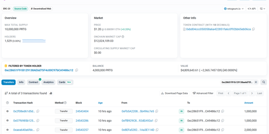Open From address 0x8EFa5282...1Aa3E114D

[x=138, y=130]
